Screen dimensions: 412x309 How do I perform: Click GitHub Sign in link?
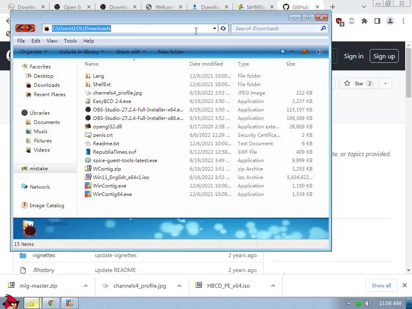tap(354, 56)
